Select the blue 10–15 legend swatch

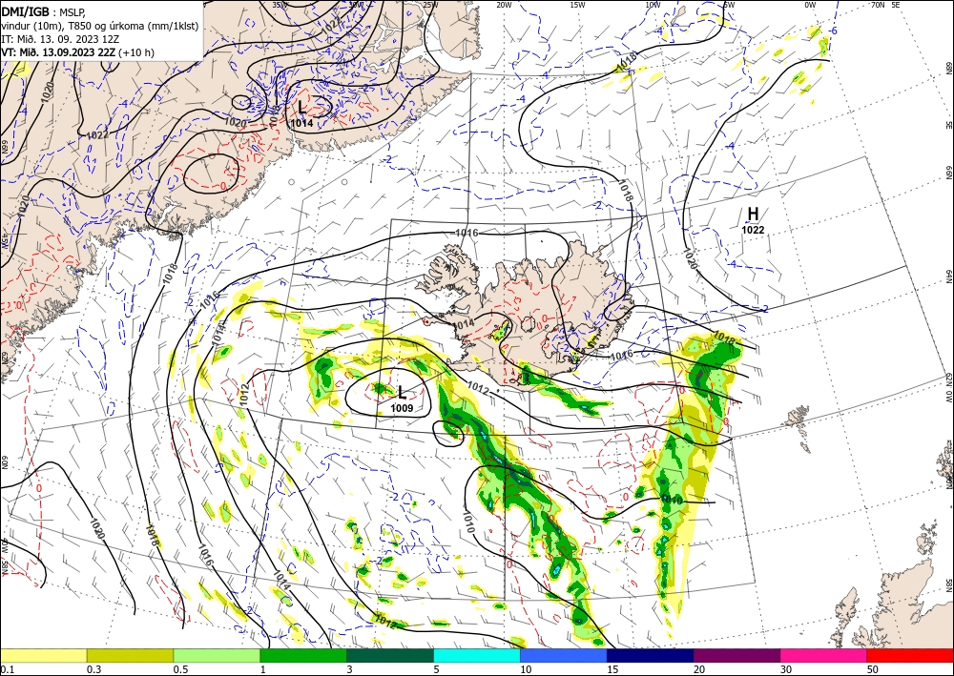pyautogui.click(x=564, y=655)
